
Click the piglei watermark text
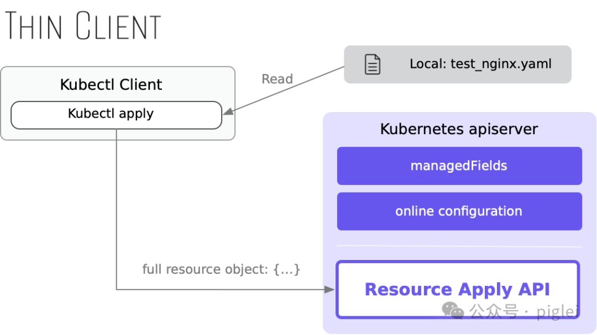click(x=558, y=311)
